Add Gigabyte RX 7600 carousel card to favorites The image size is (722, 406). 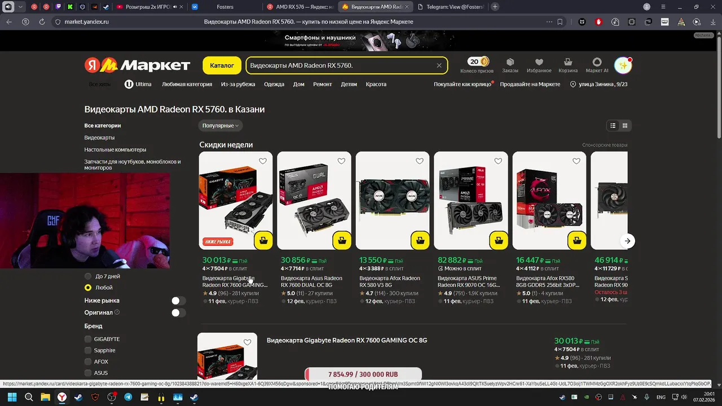(x=263, y=161)
